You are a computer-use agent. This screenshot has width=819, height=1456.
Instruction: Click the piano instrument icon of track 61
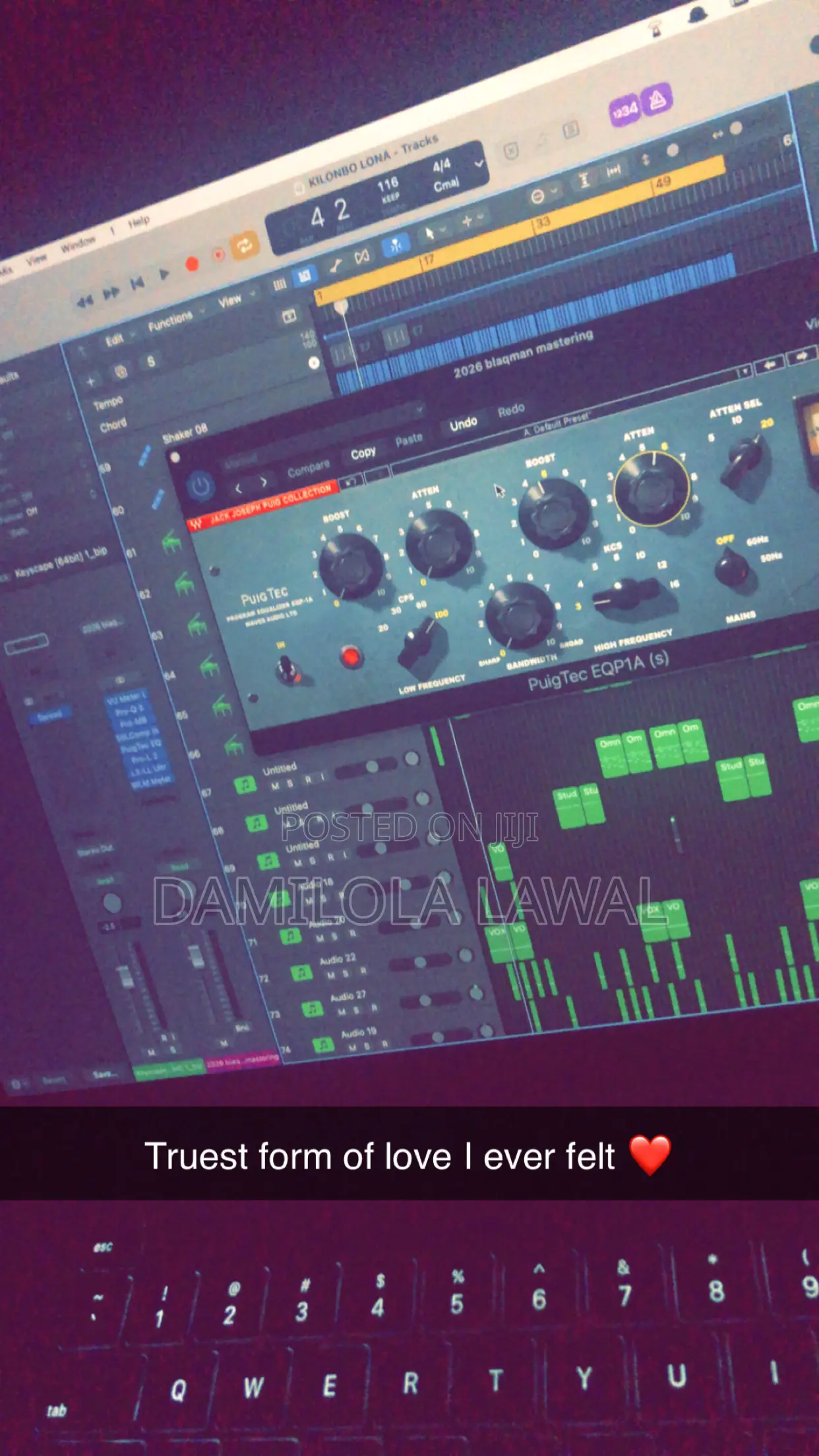click(172, 543)
